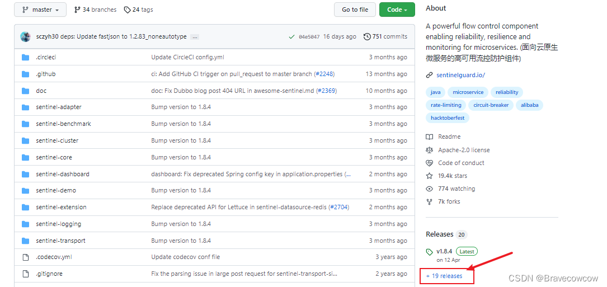The image size is (607, 287).
Task: Visit the sentinelguard.io website link
Action: point(460,75)
